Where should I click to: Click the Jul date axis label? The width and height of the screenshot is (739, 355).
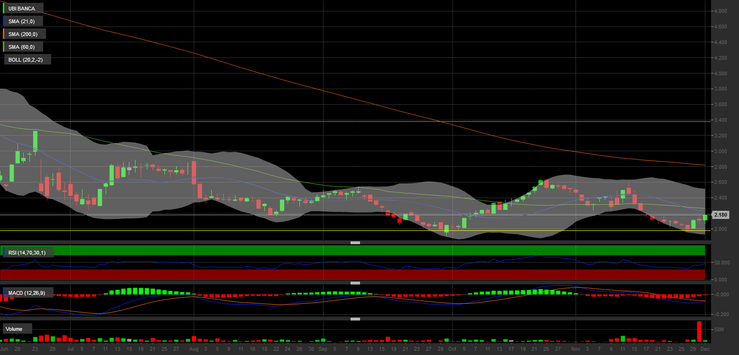tap(70, 349)
